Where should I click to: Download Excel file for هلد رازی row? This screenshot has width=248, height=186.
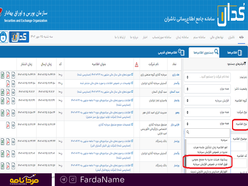click(2, 75)
